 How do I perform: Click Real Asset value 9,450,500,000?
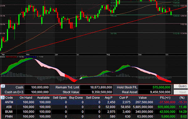click(154, 92)
